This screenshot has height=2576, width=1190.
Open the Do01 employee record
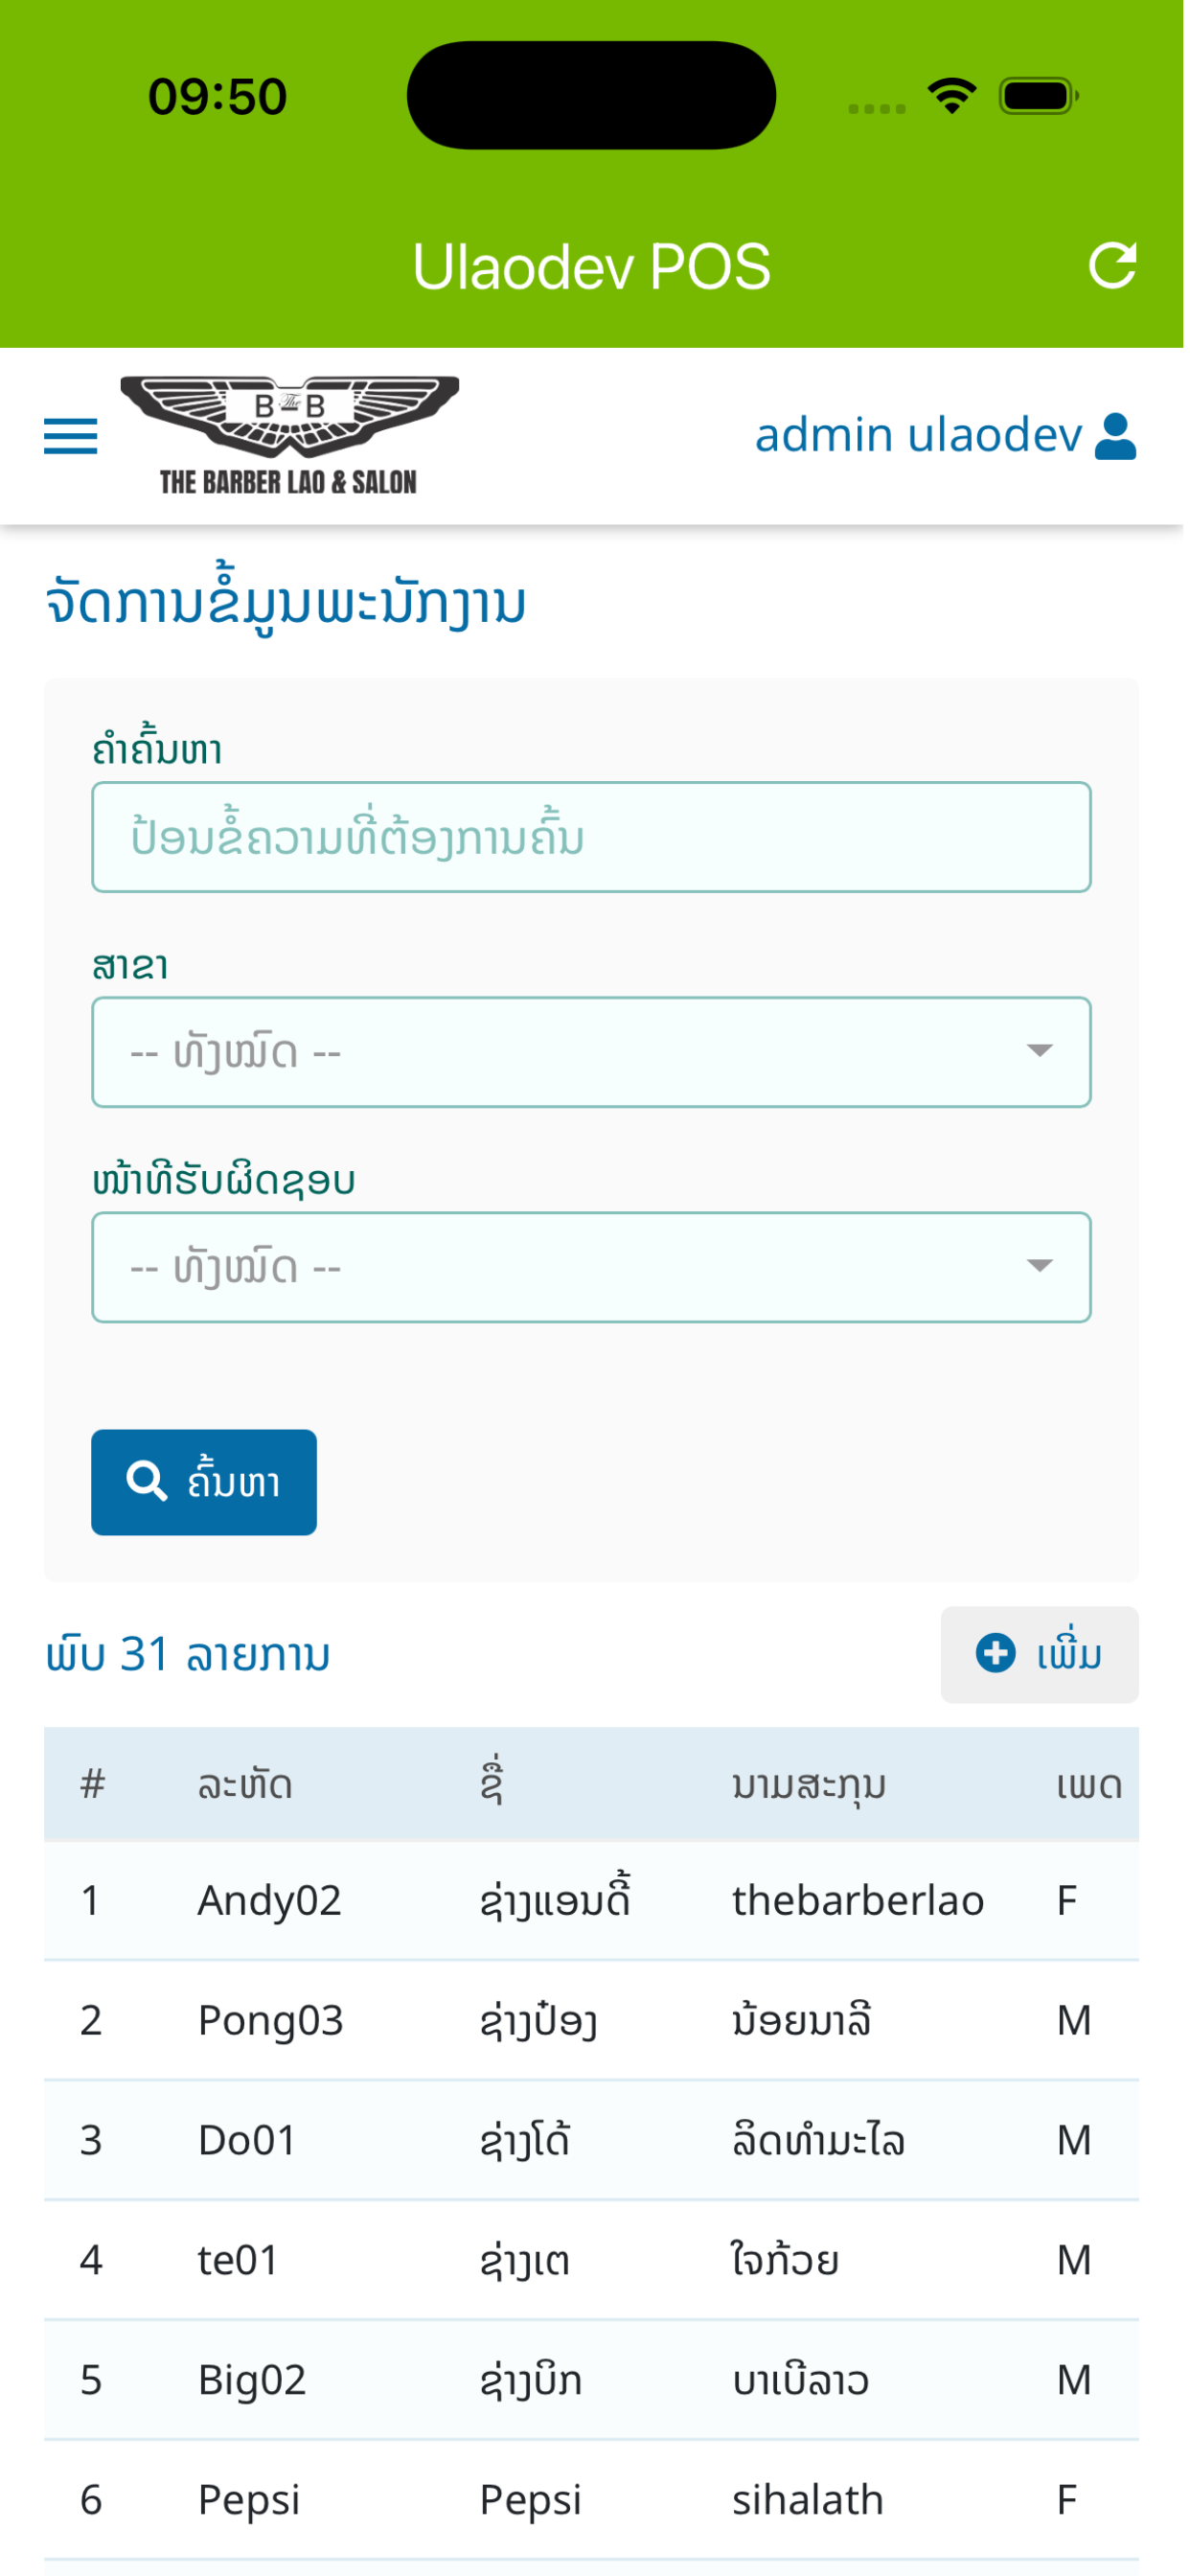click(594, 2150)
